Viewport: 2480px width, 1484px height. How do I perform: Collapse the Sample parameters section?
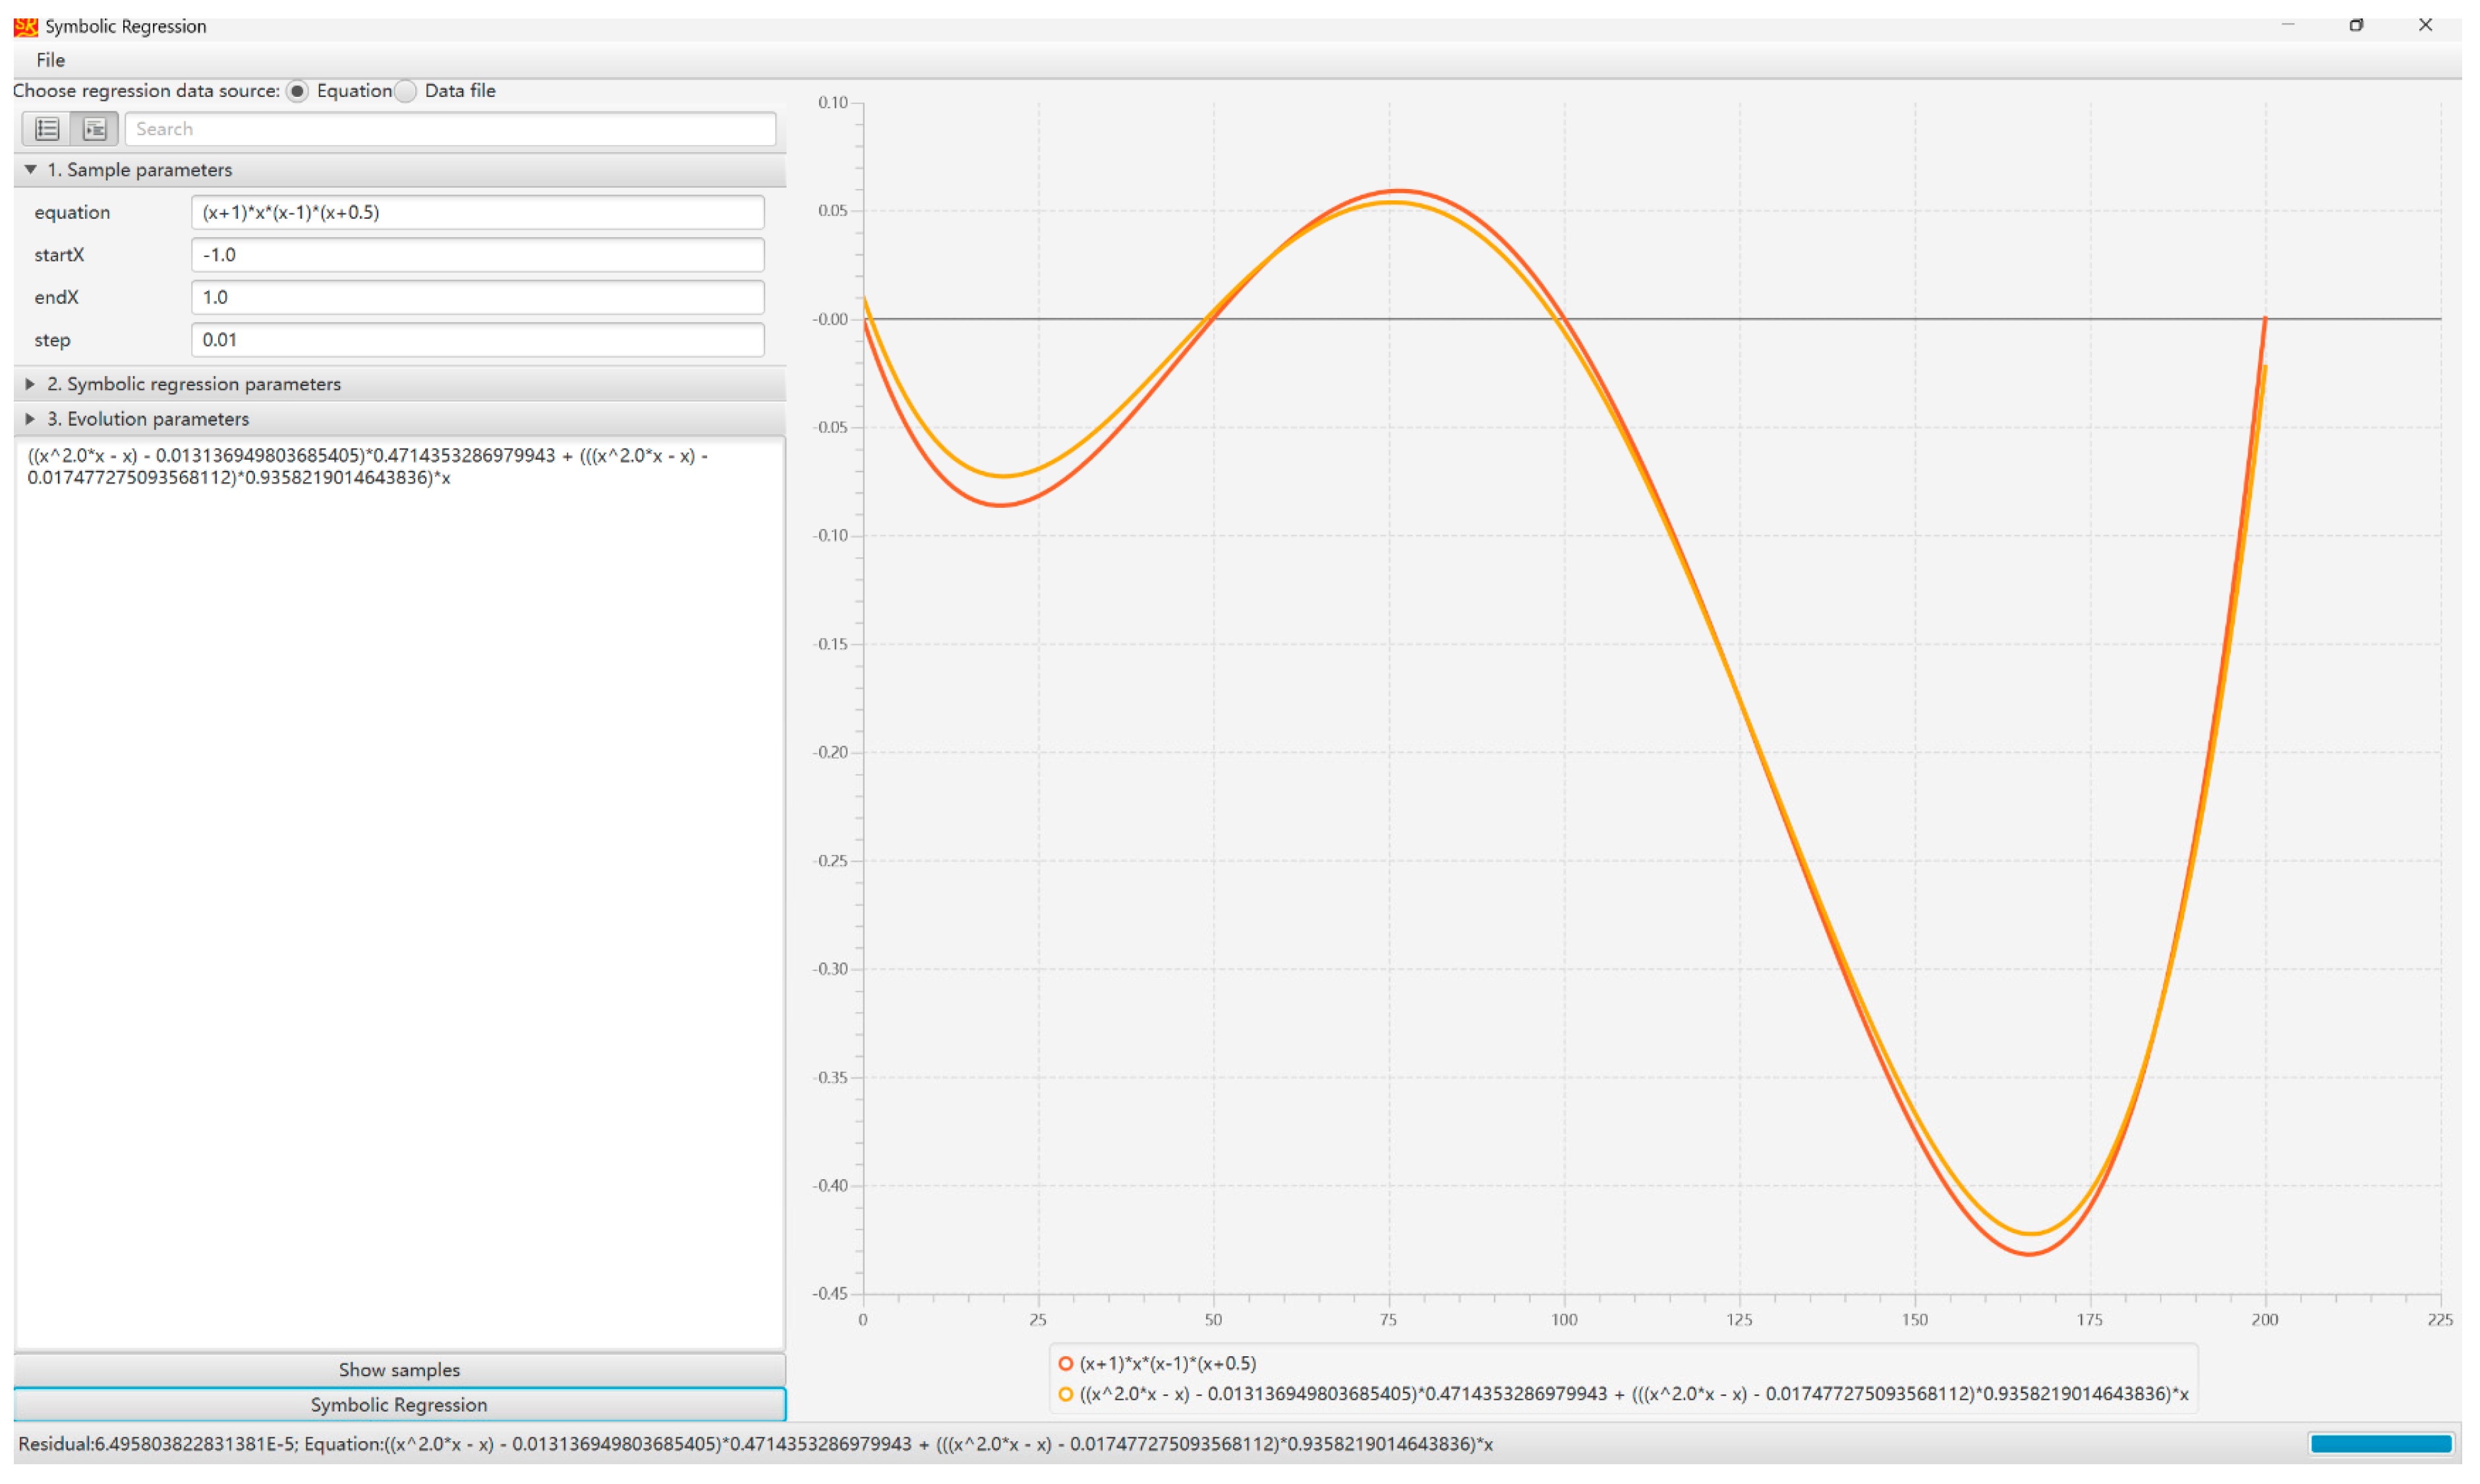(31, 170)
